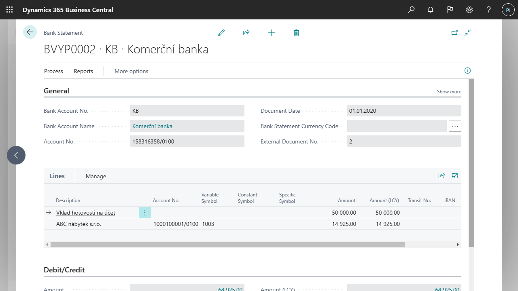Image resolution: width=518 pixels, height=291 pixels.
Task: Click the edit pencil icon
Action: [x=221, y=33]
